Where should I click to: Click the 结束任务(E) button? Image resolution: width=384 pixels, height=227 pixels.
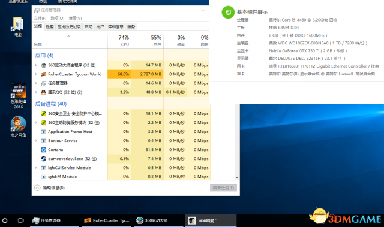[223, 188]
